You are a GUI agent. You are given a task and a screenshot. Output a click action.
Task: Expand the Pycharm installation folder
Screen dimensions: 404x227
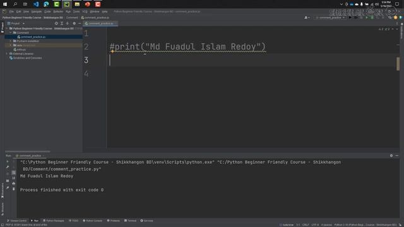pyautogui.click(x=11, y=41)
